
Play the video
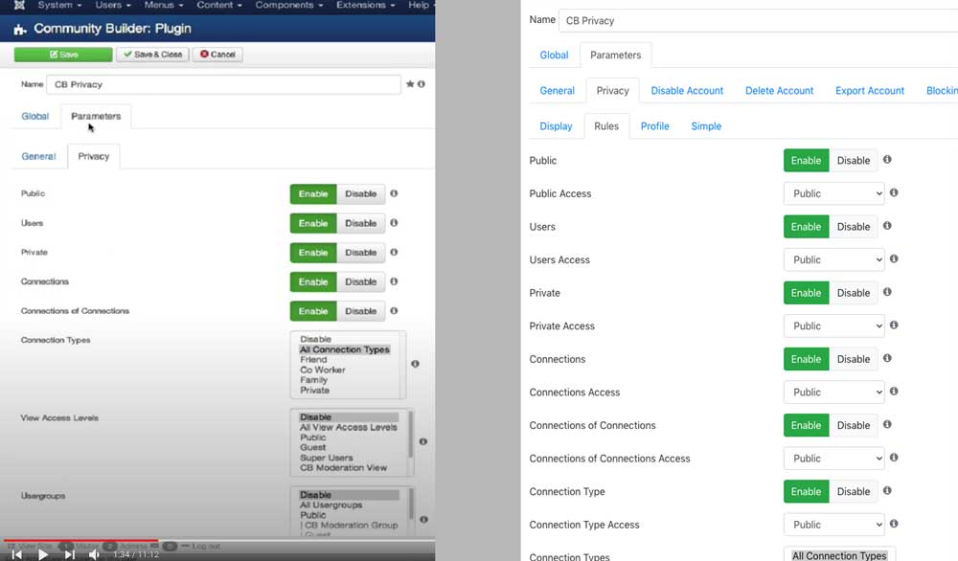point(43,554)
